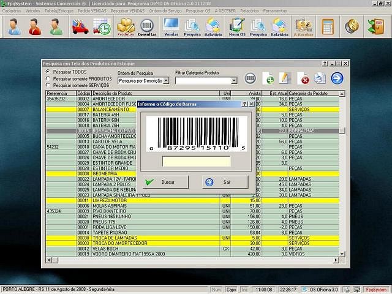
Task: Click the FpqSystem label in status bar
Action: pos(377,290)
